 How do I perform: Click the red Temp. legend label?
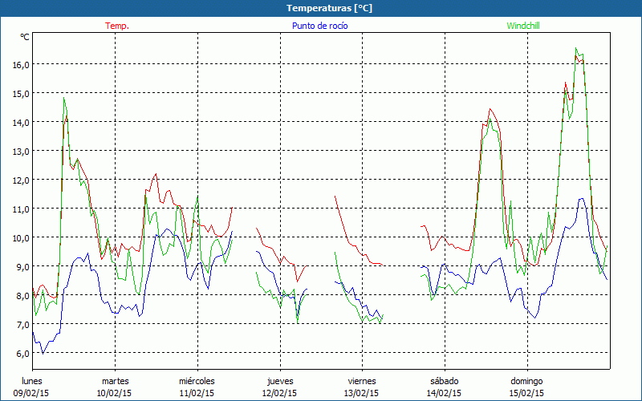coord(116,26)
